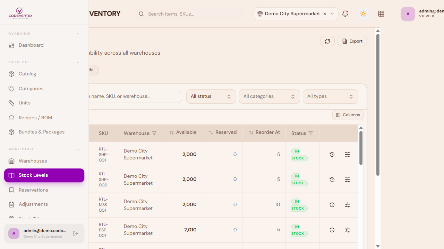Viewport: 444px width, 249px height.
Task: Sort by the Reserved column
Action: click(222, 132)
